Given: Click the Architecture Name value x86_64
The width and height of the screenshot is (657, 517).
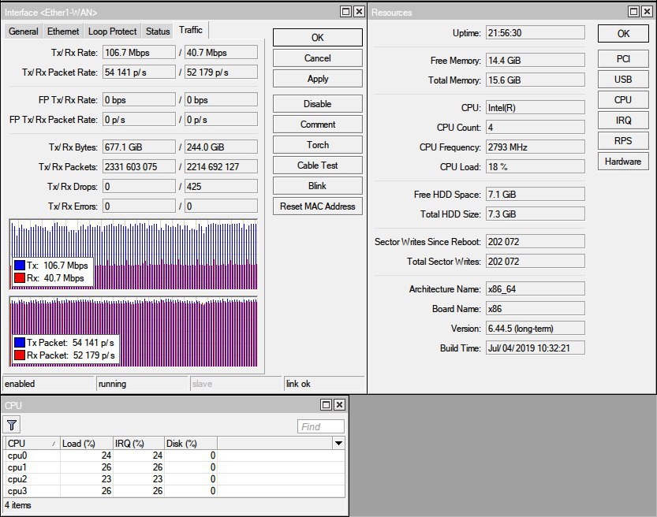Looking at the screenshot, I should [x=535, y=289].
